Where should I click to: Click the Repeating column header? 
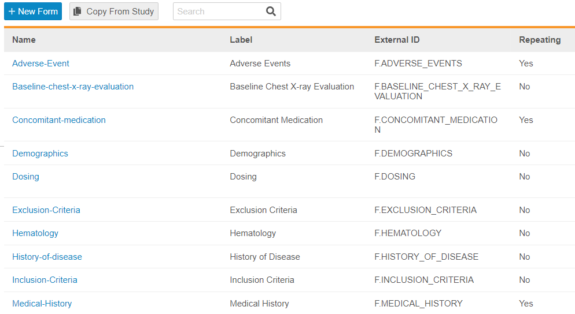click(x=539, y=40)
